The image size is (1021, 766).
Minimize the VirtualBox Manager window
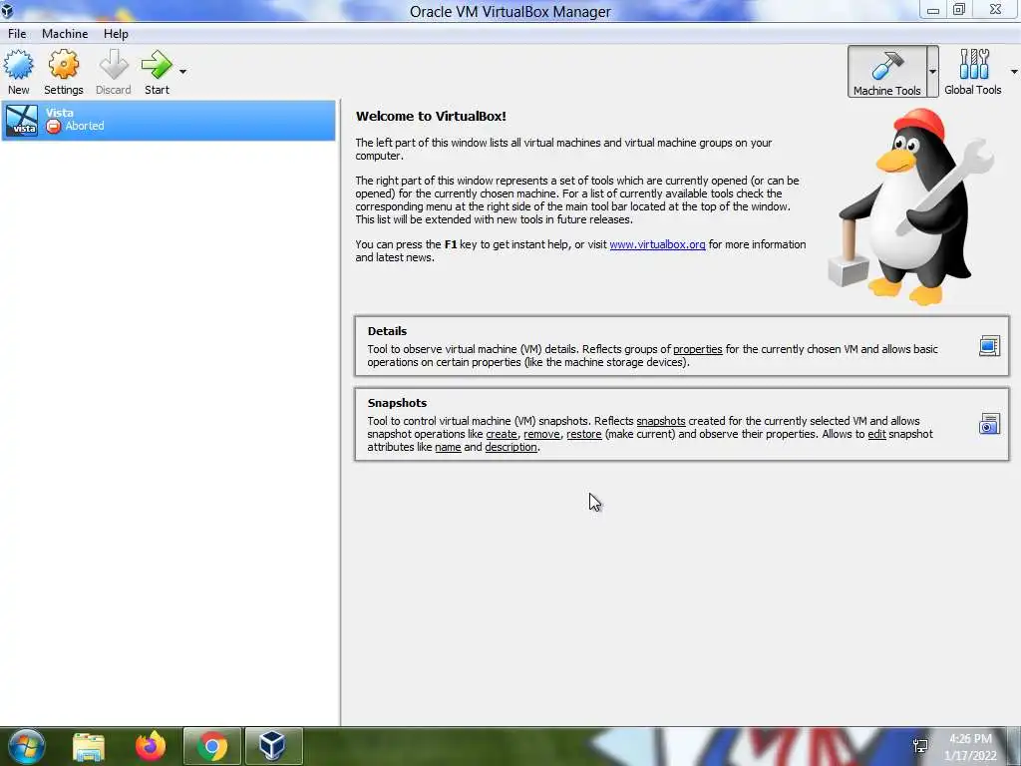click(x=933, y=10)
